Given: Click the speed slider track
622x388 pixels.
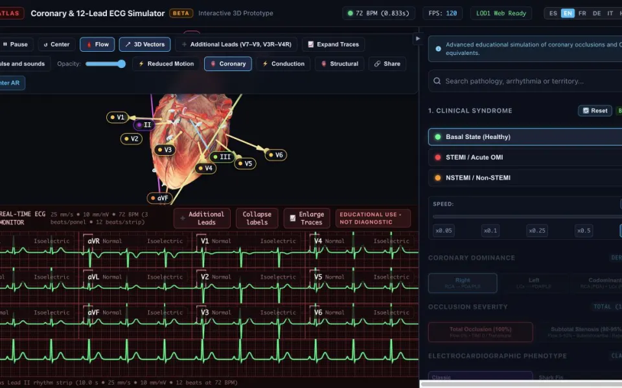Looking at the screenshot, I should pos(527,217).
